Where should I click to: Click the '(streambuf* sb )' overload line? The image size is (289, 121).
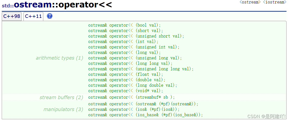point(131,97)
